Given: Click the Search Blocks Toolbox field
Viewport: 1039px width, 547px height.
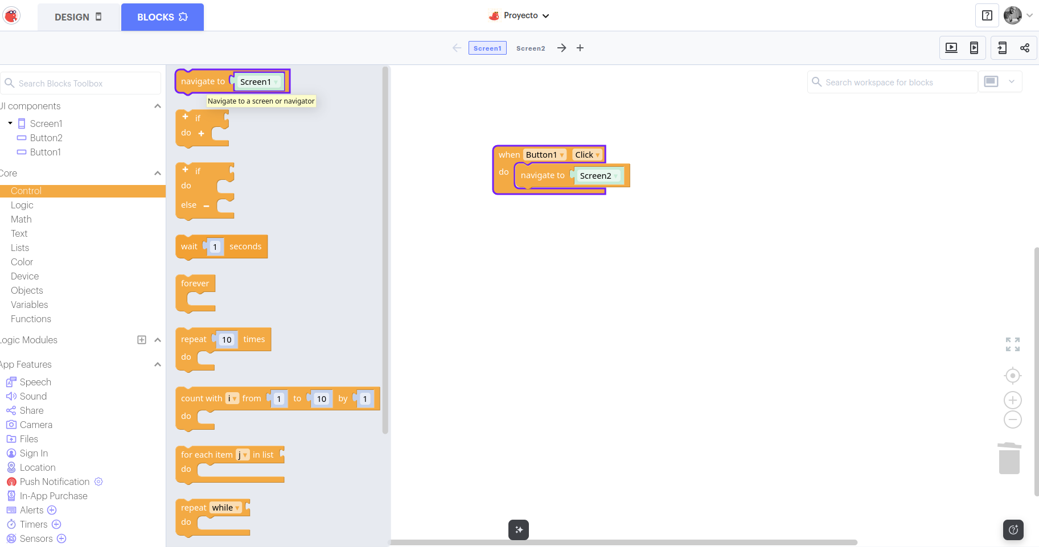Looking at the screenshot, I should coord(83,84).
